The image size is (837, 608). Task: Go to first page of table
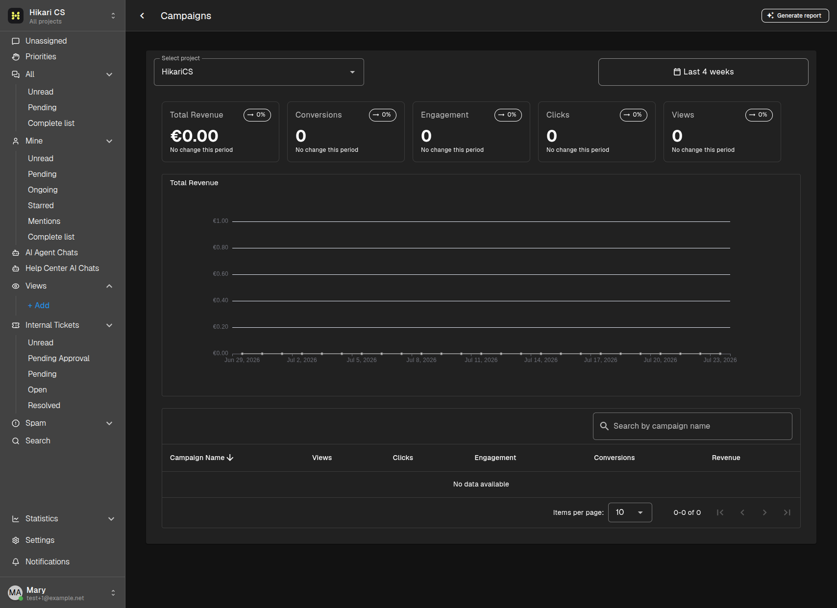(720, 512)
